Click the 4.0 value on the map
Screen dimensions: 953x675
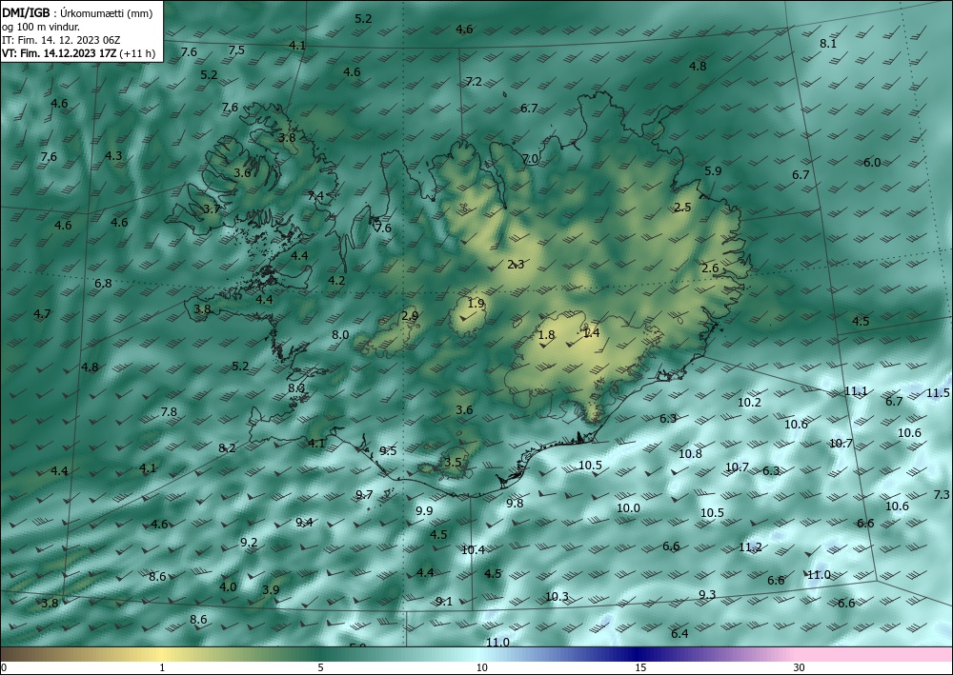228,587
